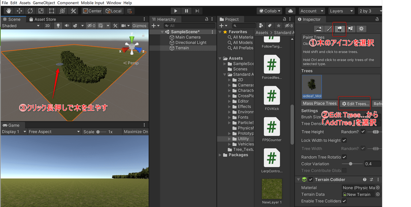Lock the Hierarchy panel with the padlock icon

(206, 20)
